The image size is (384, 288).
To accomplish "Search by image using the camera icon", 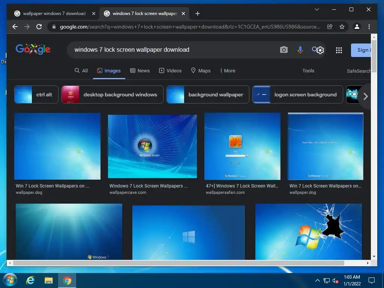I will [283, 50].
